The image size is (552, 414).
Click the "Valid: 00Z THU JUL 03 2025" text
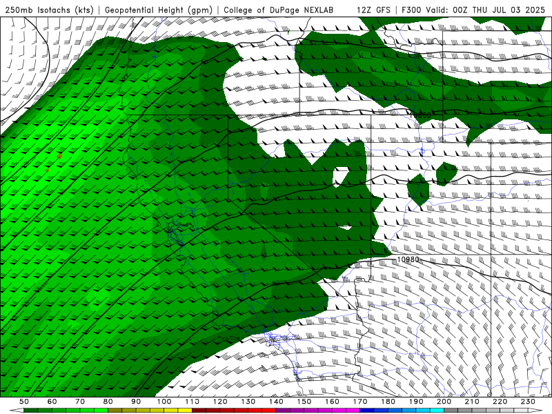(x=486, y=10)
